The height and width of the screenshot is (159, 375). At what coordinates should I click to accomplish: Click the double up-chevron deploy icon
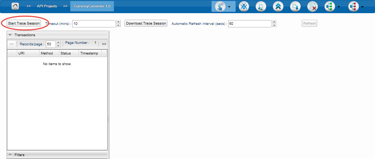coord(278,7)
